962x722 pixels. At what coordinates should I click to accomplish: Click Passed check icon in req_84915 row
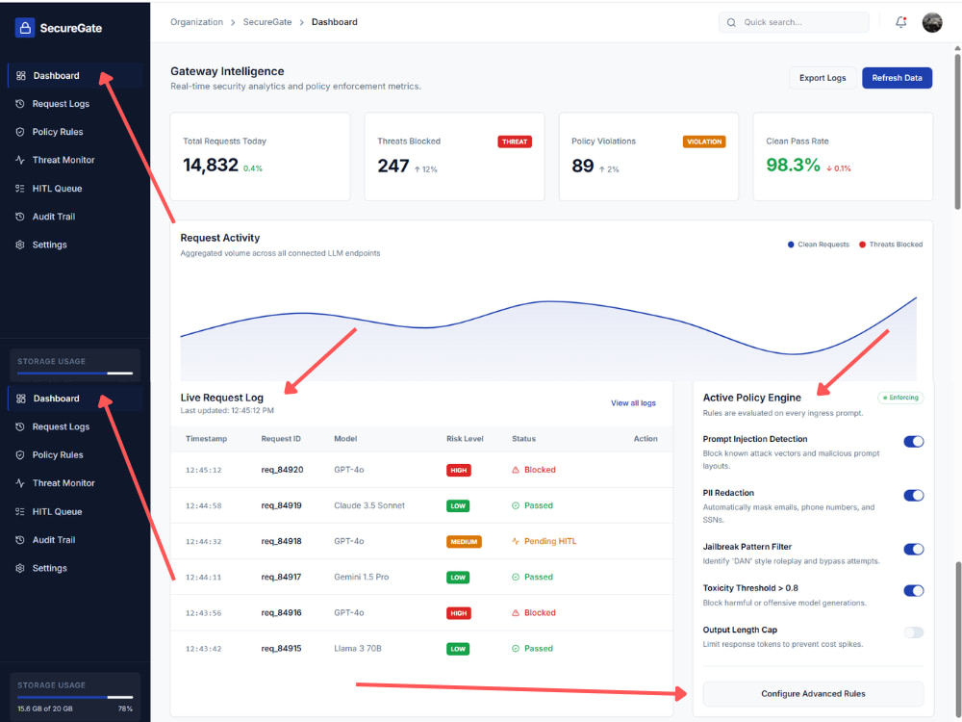(x=516, y=648)
